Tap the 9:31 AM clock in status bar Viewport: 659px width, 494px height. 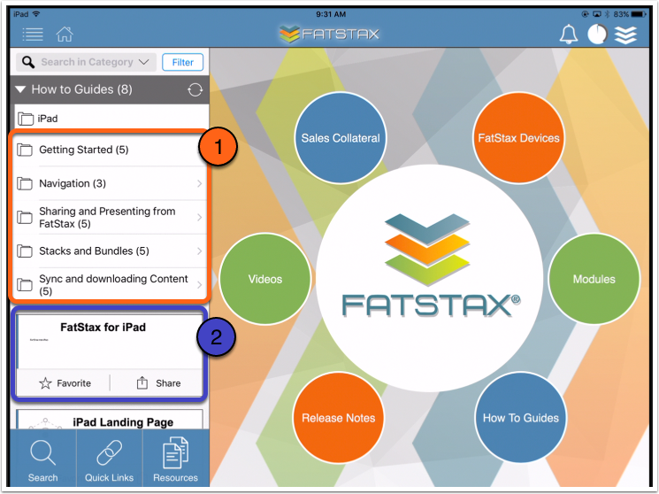(331, 14)
